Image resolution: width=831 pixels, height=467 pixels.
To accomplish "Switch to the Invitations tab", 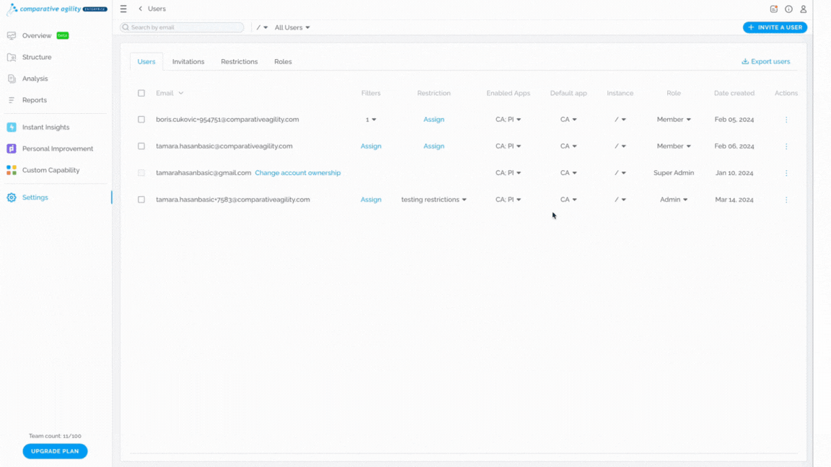I will coord(188,61).
